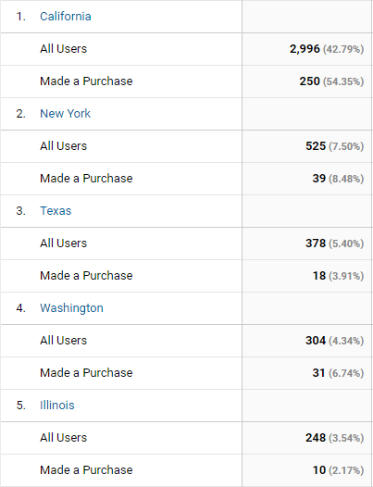Viewport: 373px width, 487px height.
Task: Open the California region link
Action: point(66,17)
